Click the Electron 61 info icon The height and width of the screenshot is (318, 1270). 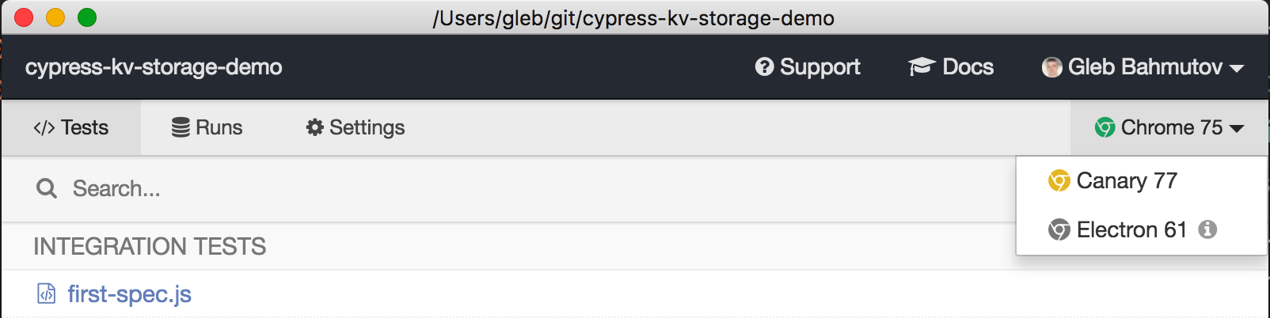1207,229
